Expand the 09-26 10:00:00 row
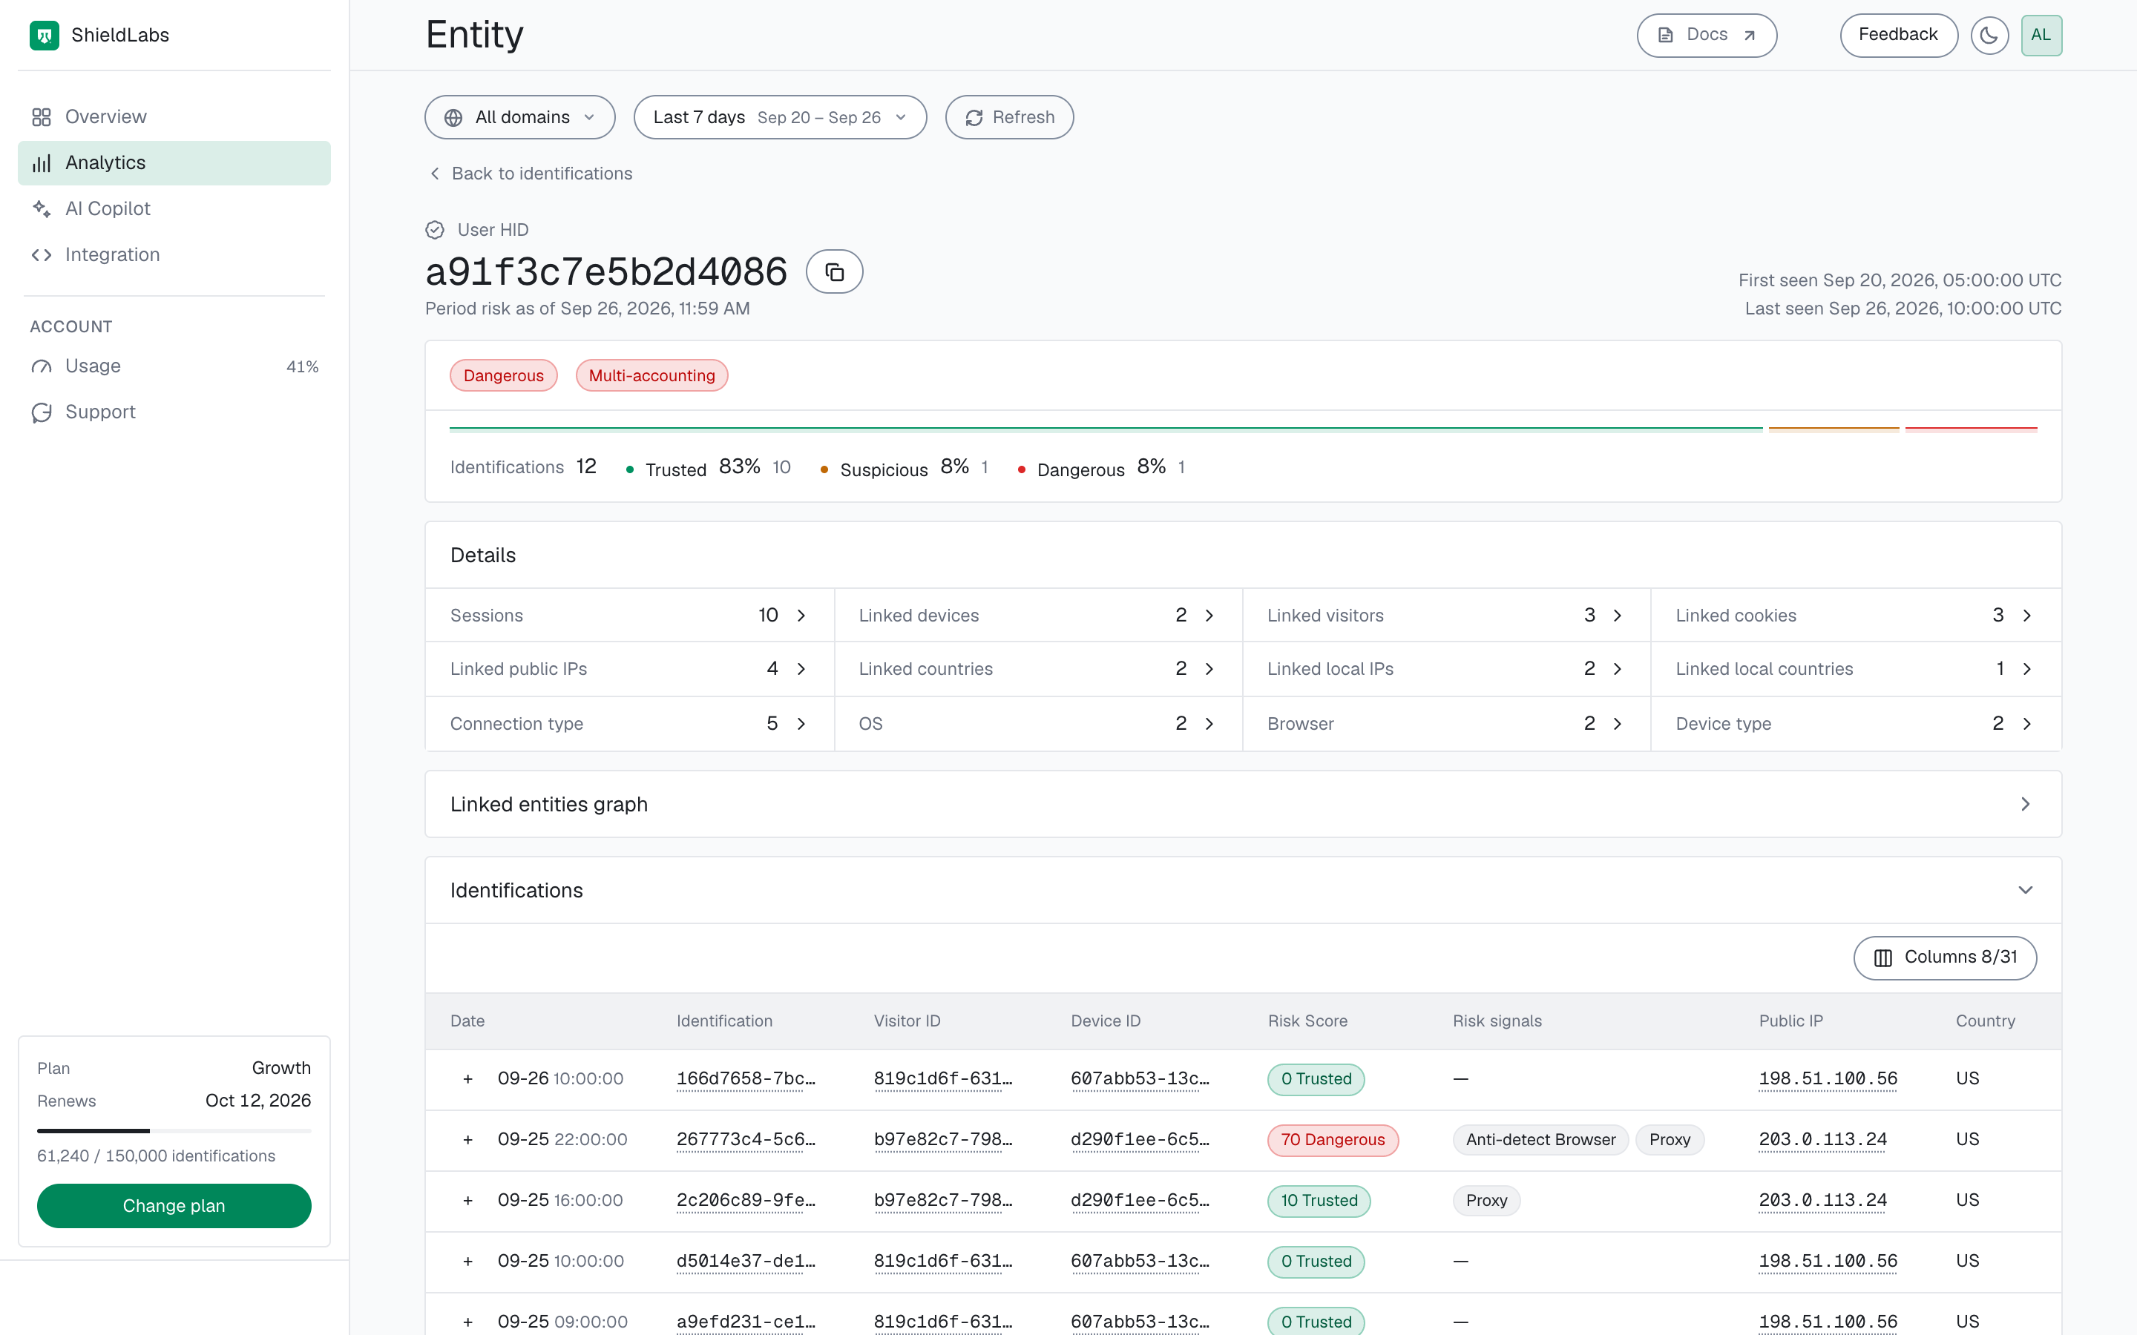The image size is (2137, 1335). pos(468,1079)
